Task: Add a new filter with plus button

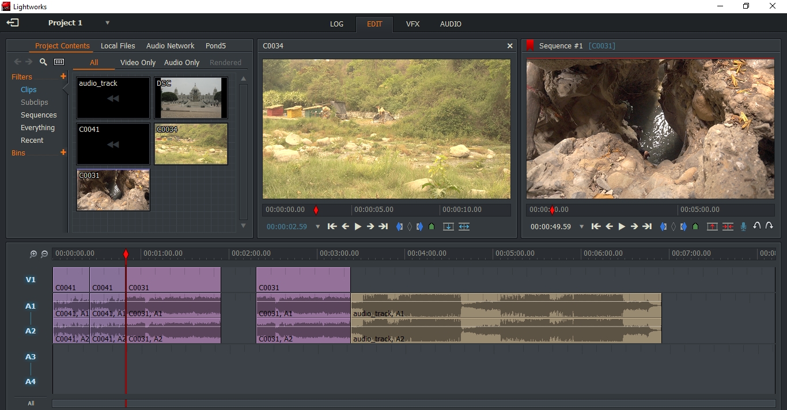Action: (x=63, y=76)
